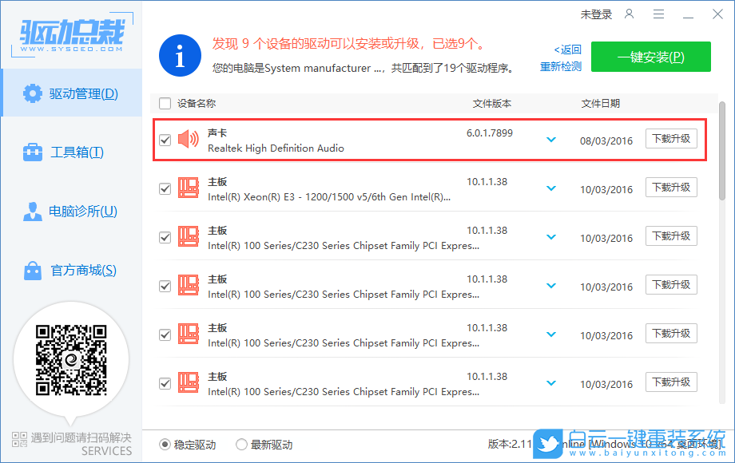Viewport: 735px width, 463px height.
Task: Expand the last chipset driver row details
Action: (x=550, y=382)
